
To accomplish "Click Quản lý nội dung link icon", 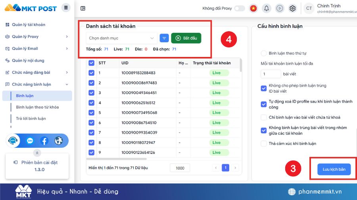I will 7,60.
